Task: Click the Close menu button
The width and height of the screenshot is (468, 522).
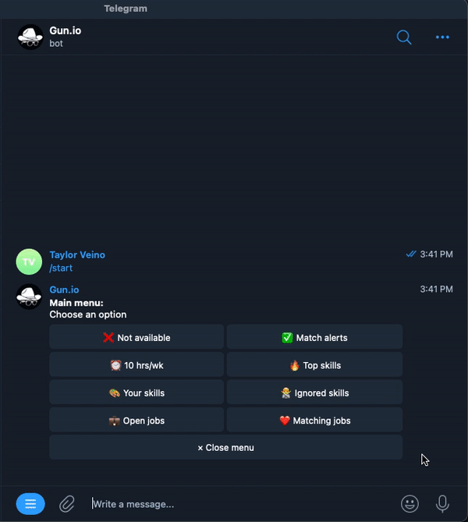Action: click(226, 447)
